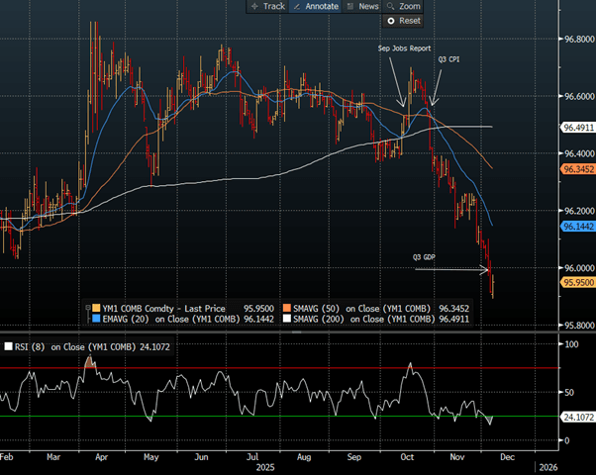The height and width of the screenshot is (475, 596).
Task: Click the Track crosshair icon
Action: point(254,6)
